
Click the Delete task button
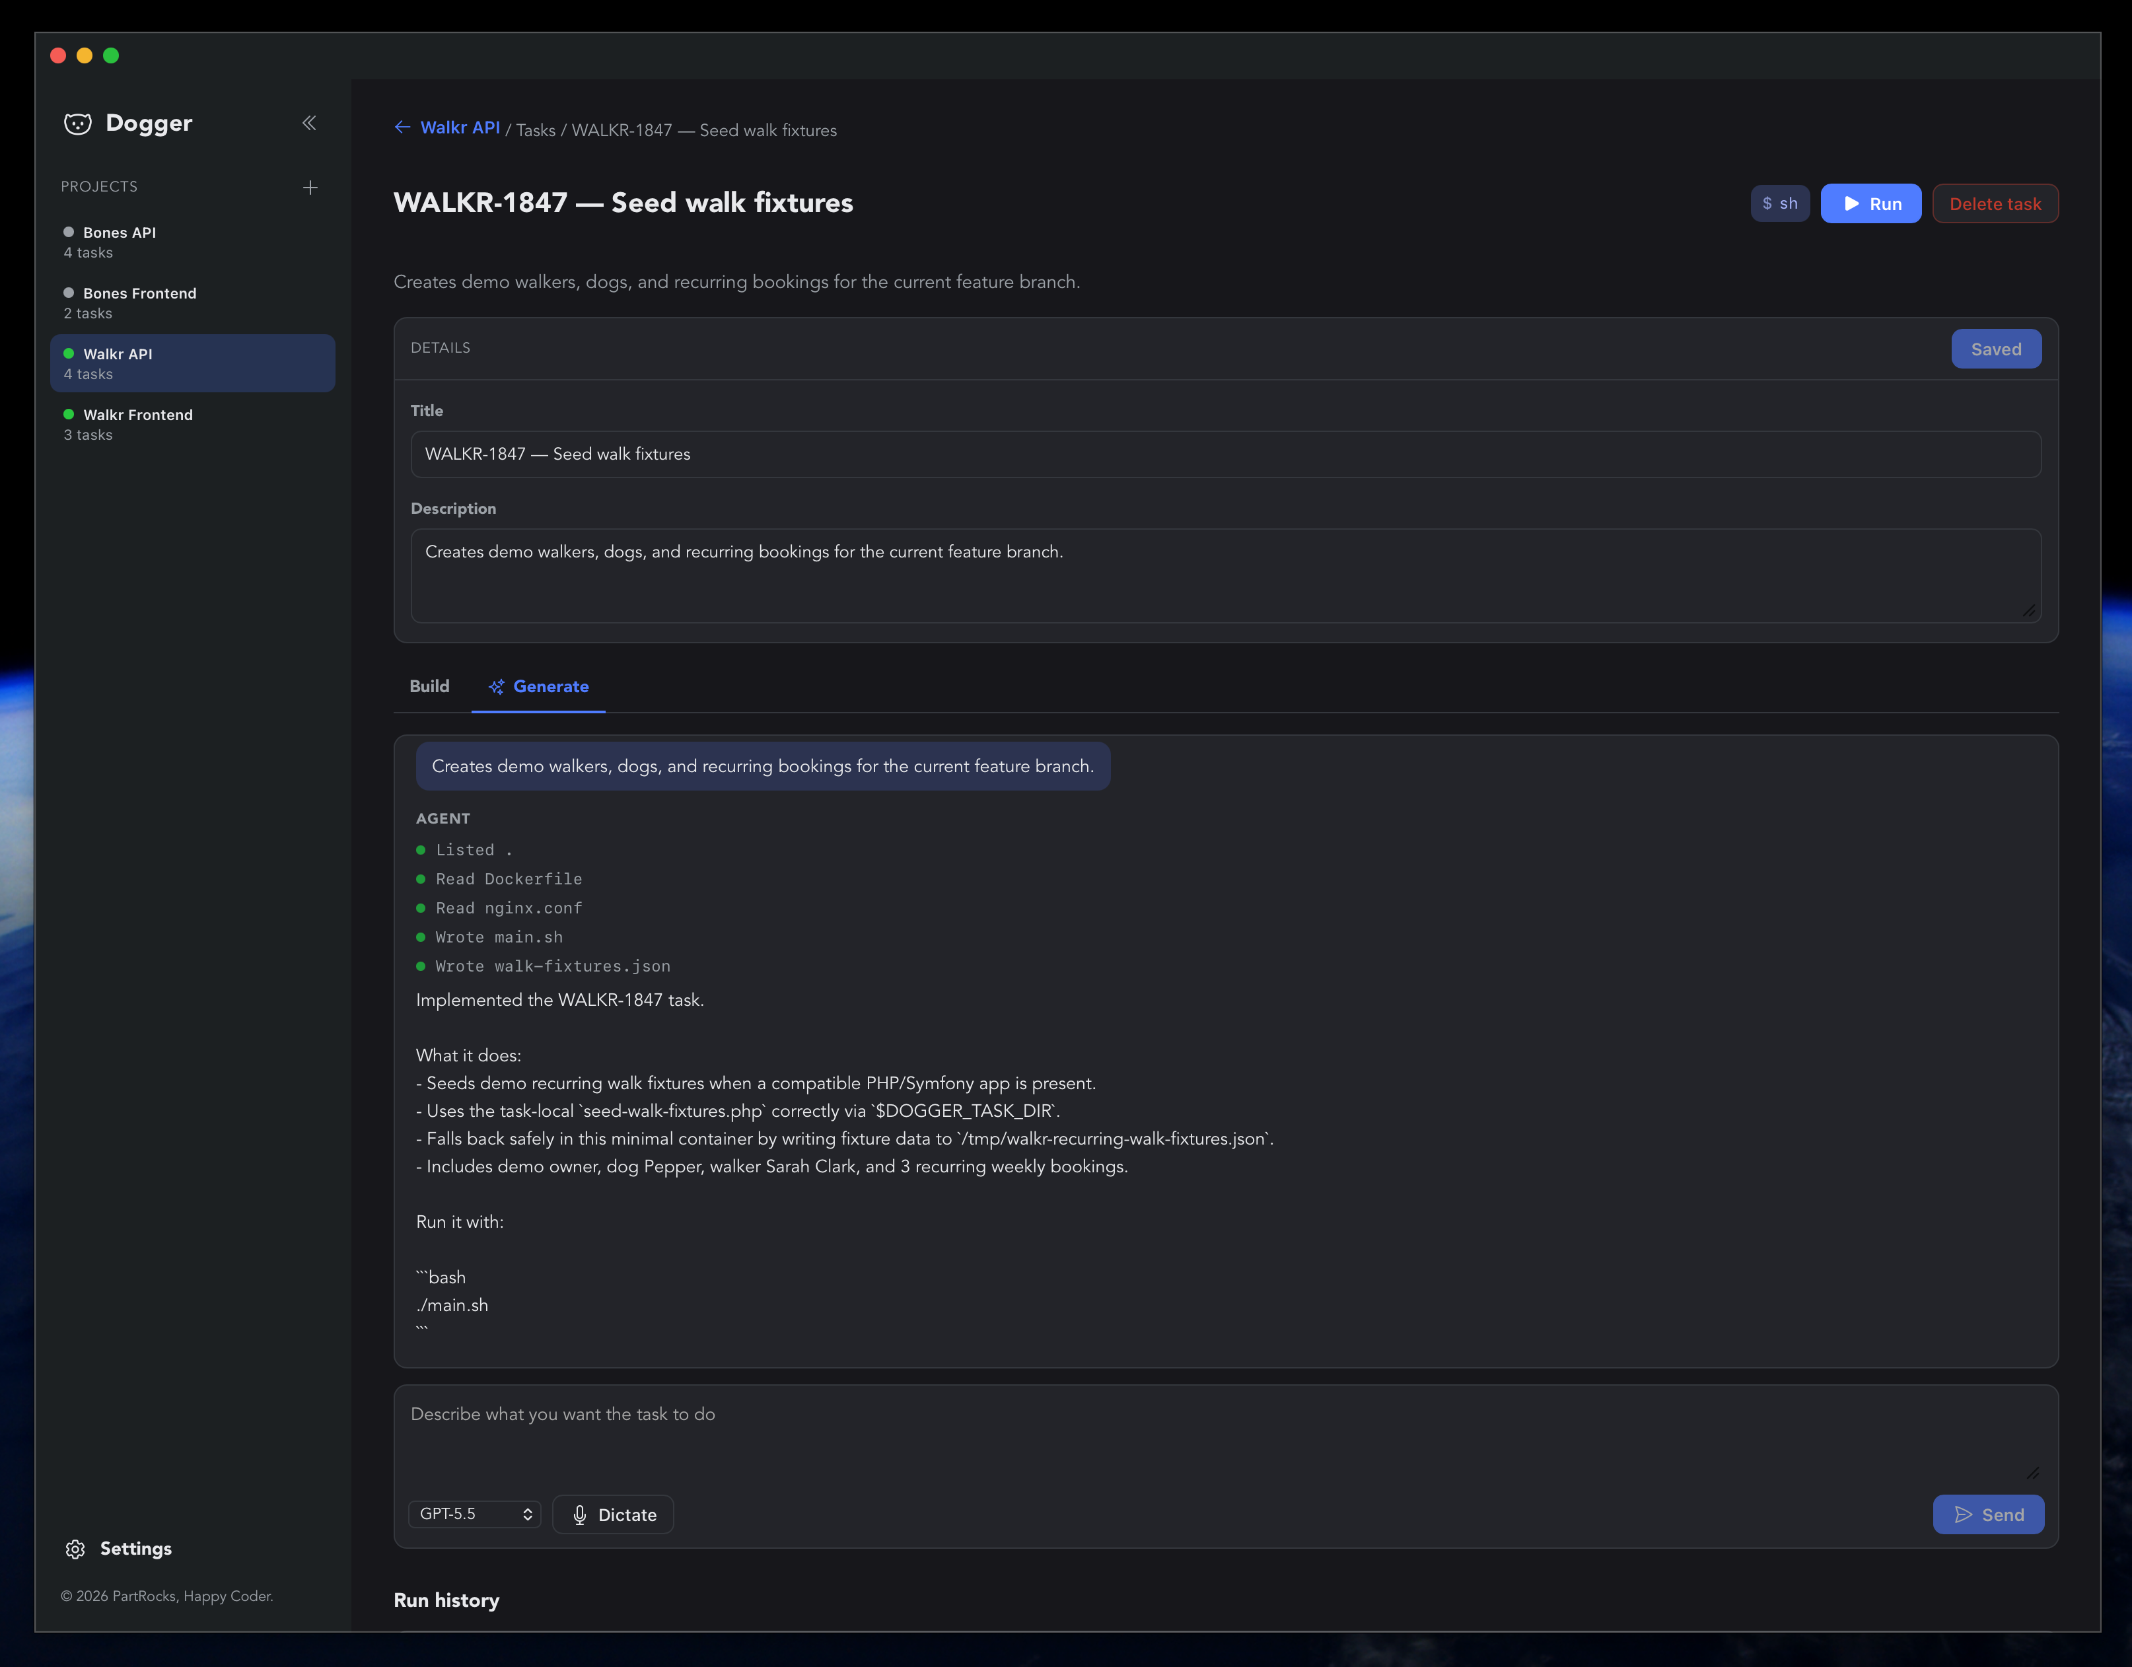click(x=1995, y=203)
